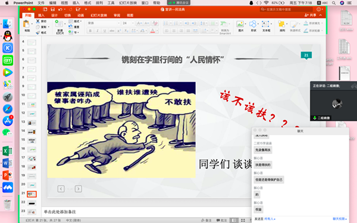Screen dimensions: 357x223
Task: Switch to the Insert ribbon tab
Action: coord(41,15)
